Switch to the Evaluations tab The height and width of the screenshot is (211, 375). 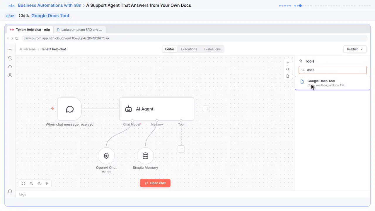[x=212, y=49]
